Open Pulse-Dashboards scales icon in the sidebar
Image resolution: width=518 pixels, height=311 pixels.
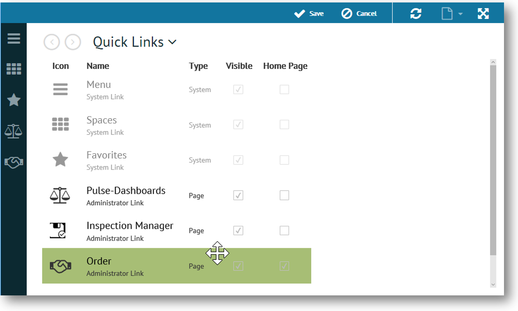click(13, 131)
